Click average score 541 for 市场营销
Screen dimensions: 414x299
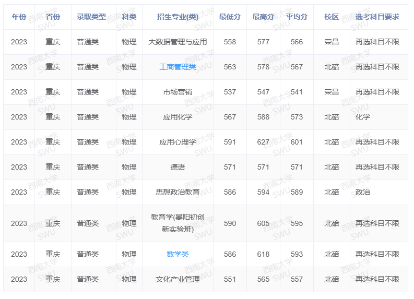coord(297,92)
